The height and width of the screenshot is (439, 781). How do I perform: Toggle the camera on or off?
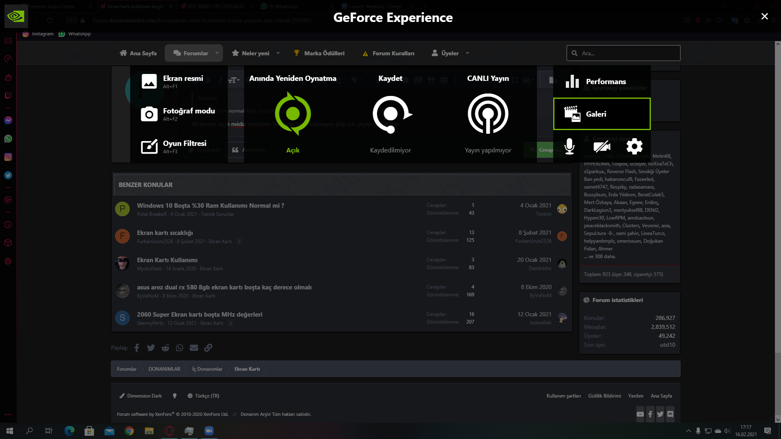point(602,146)
